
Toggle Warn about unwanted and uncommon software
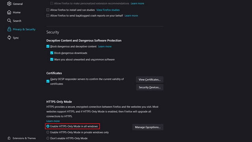pyautogui.click(x=52, y=60)
